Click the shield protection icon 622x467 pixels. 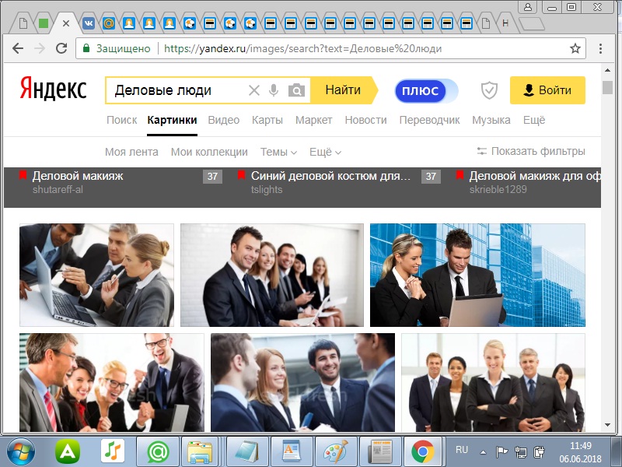488,90
